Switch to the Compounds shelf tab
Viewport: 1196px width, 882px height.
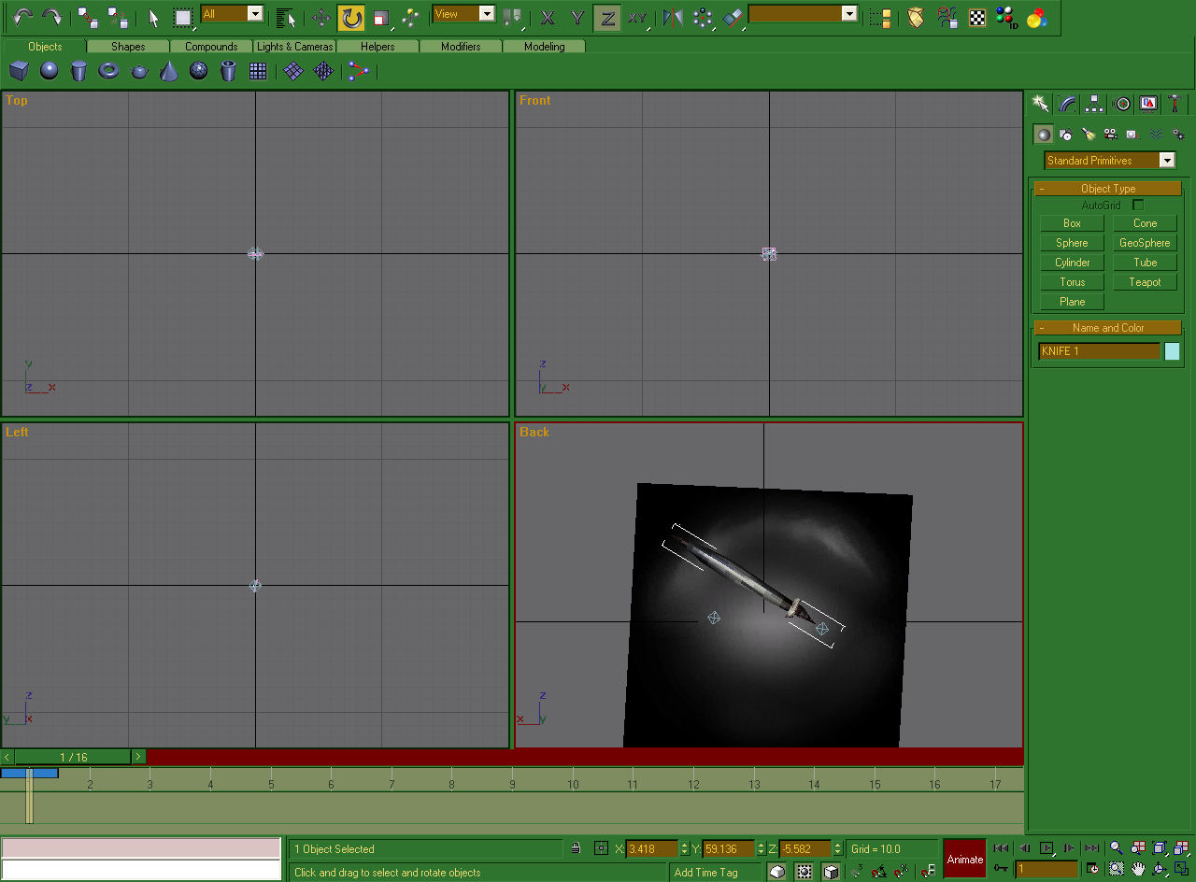click(211, 46)
